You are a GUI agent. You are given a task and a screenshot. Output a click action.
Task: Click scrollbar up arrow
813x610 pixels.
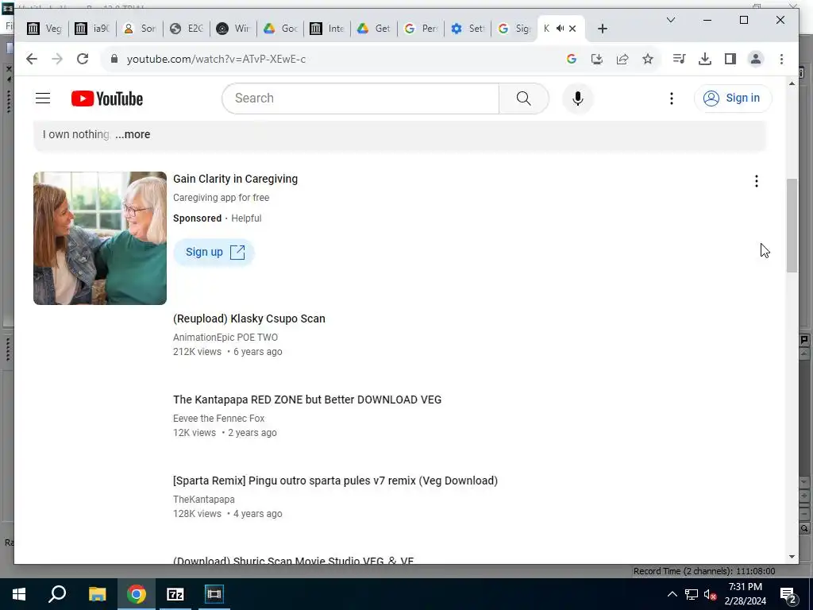(x=792, y=83)
